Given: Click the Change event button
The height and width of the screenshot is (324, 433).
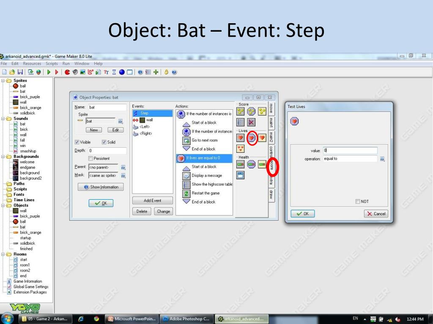Looking at the screenshot, I should [164, 211].
